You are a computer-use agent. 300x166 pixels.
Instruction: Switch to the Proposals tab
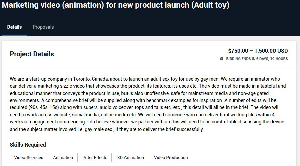[x=43, y=27]
